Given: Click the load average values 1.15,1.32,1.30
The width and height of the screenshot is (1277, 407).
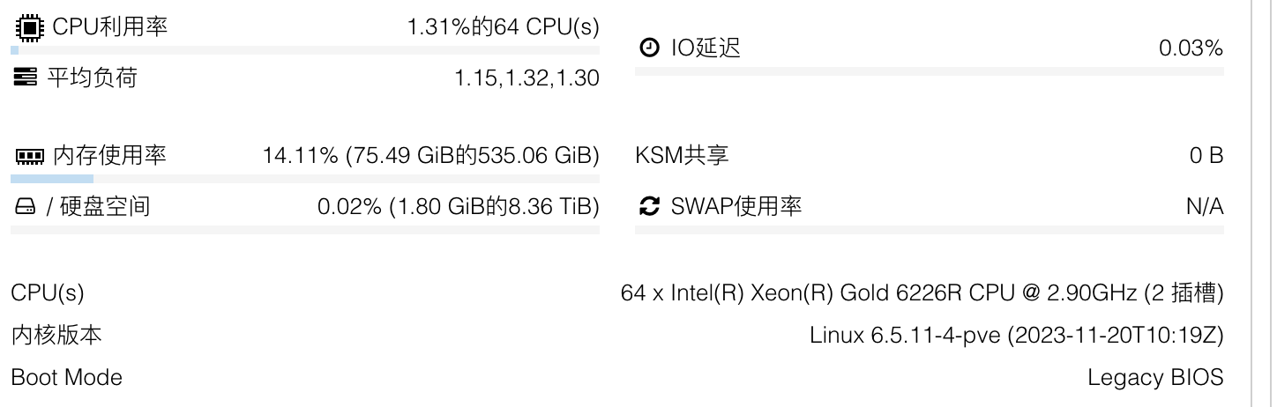Looking at the screenshot, I should (526, 78).
